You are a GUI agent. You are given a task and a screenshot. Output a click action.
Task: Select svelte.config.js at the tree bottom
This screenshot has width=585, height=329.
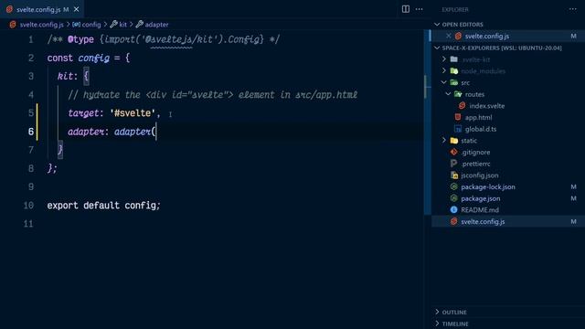coord(508,221)
